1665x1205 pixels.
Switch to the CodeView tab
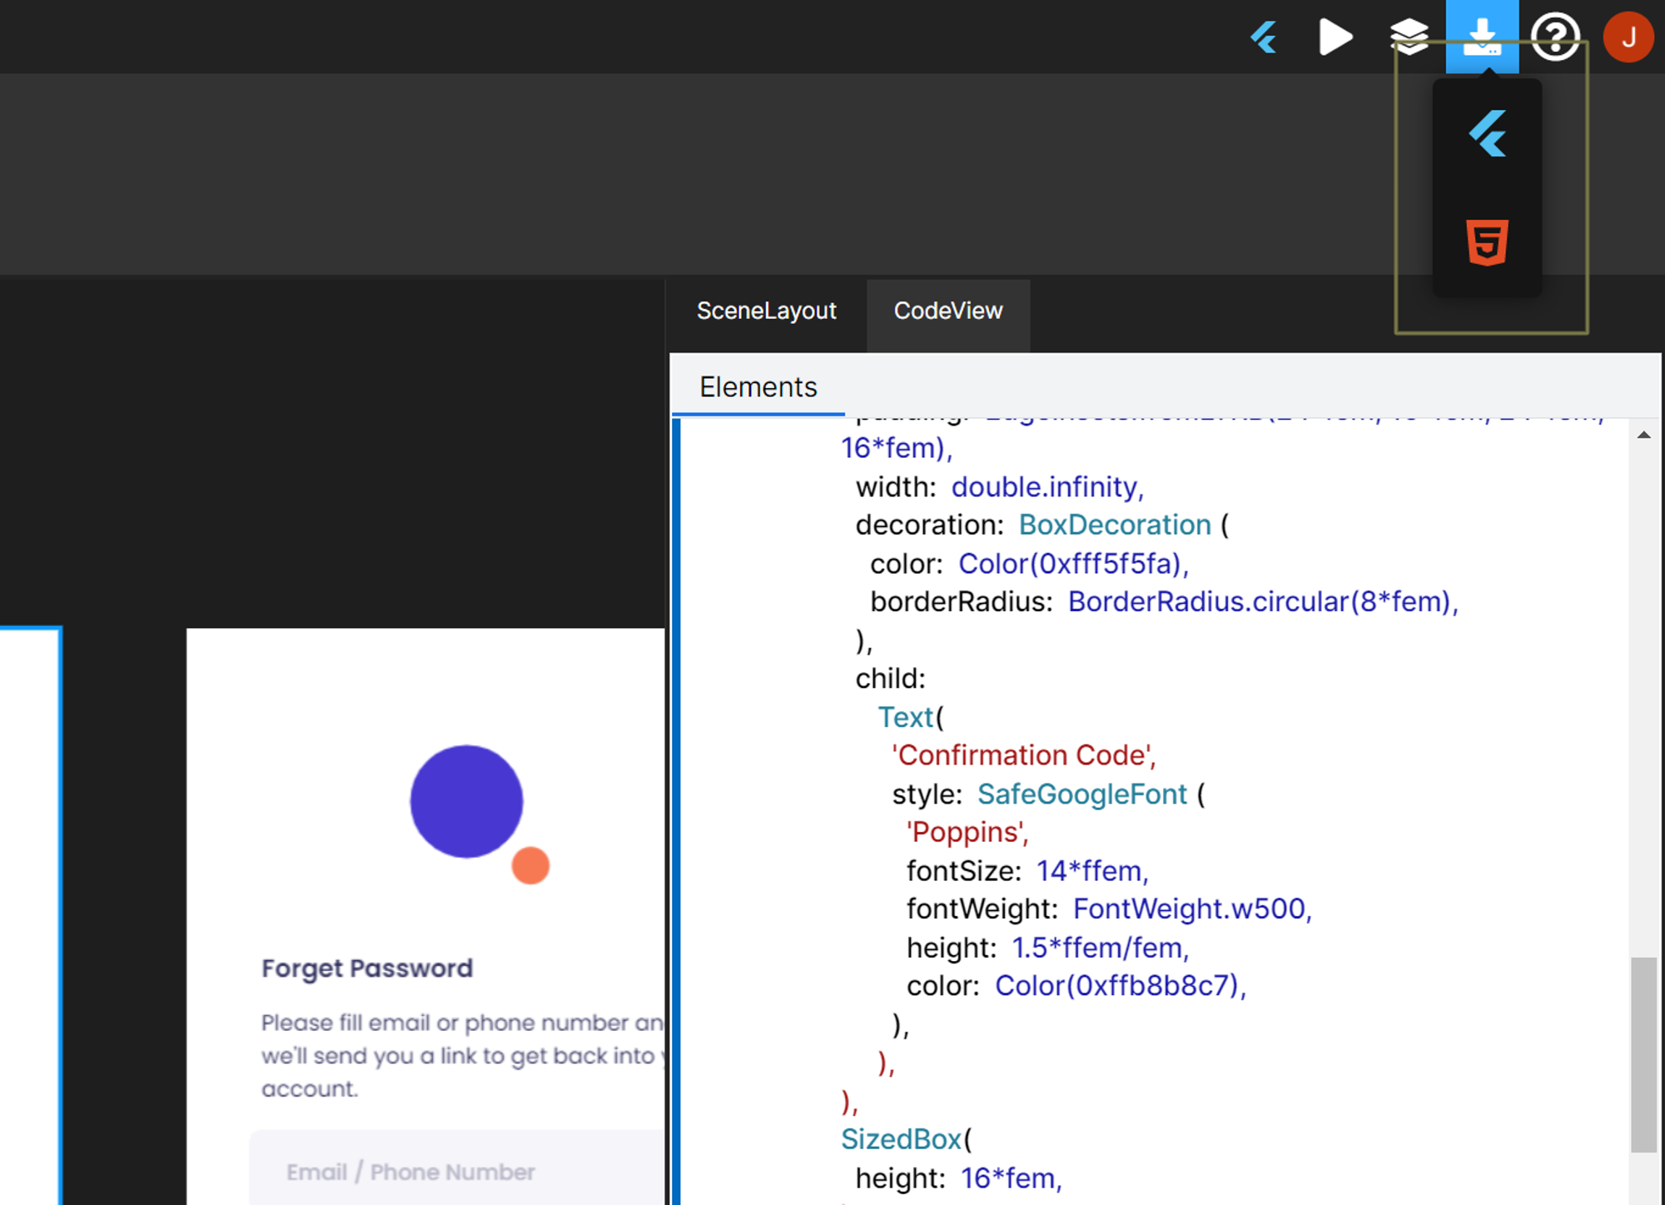click(947, 311)
